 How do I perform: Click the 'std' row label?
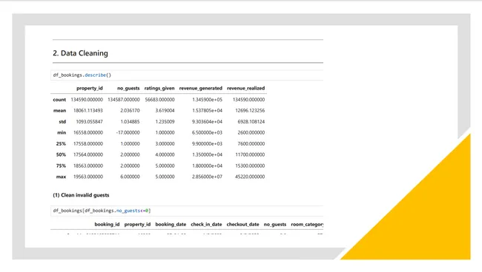[62, 122]
